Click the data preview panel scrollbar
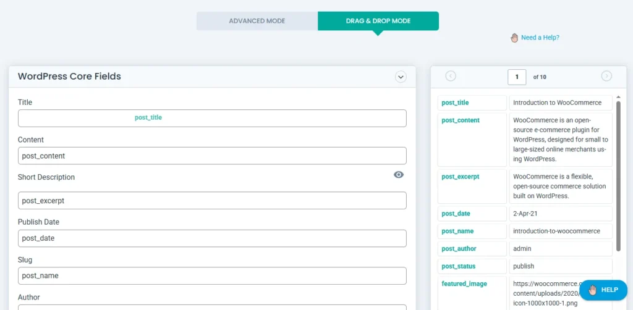Image resolution: width=633 pixels, height=310 pixels. click(x=618, y=173)
